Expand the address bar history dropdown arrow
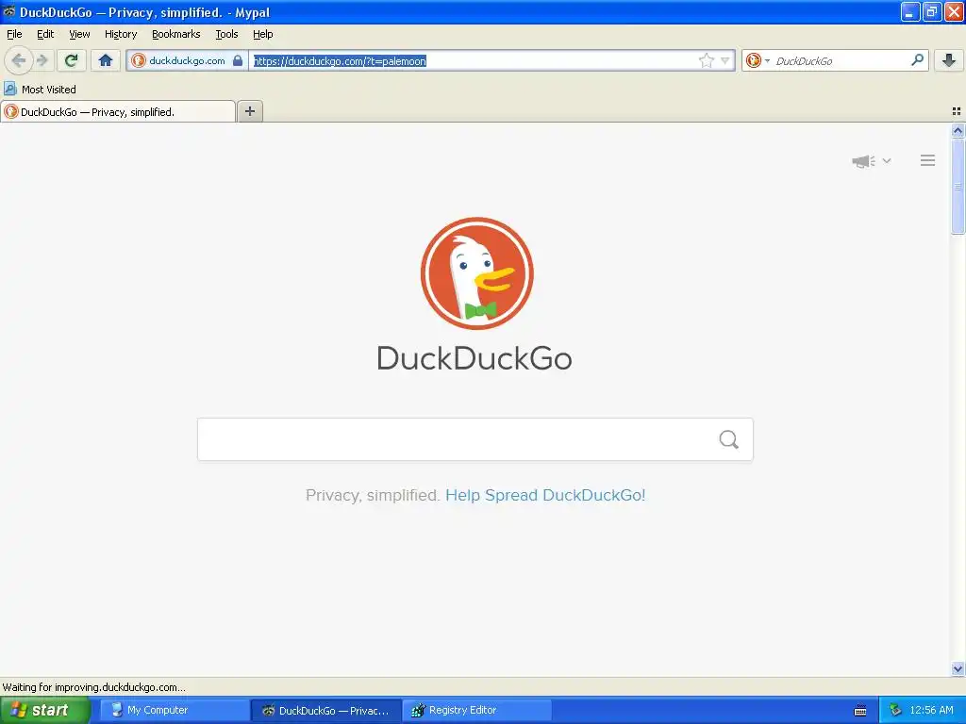Screen dimensions: 966x724 [725, 60]
